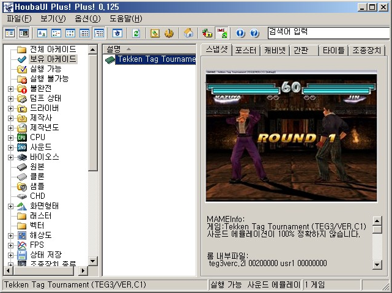The image size is (392, 293).
Task: Click the 상태 저장 floppy disk icon
Action: click(x=22, y=255)
